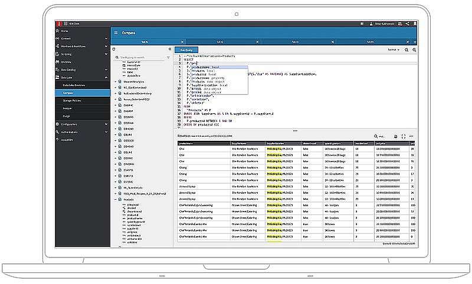
Task: Pick 'productname property' autocomplete suggestion
Action: click(x=219, y=78)
